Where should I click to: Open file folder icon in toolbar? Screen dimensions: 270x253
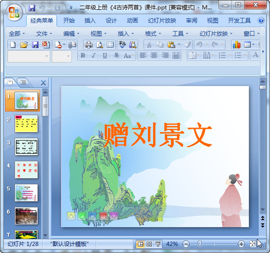click(24, 45)
